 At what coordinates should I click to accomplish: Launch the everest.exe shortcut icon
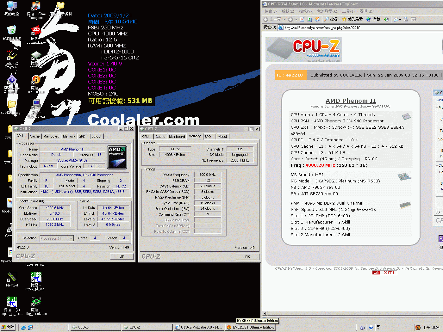click(36, 84)
